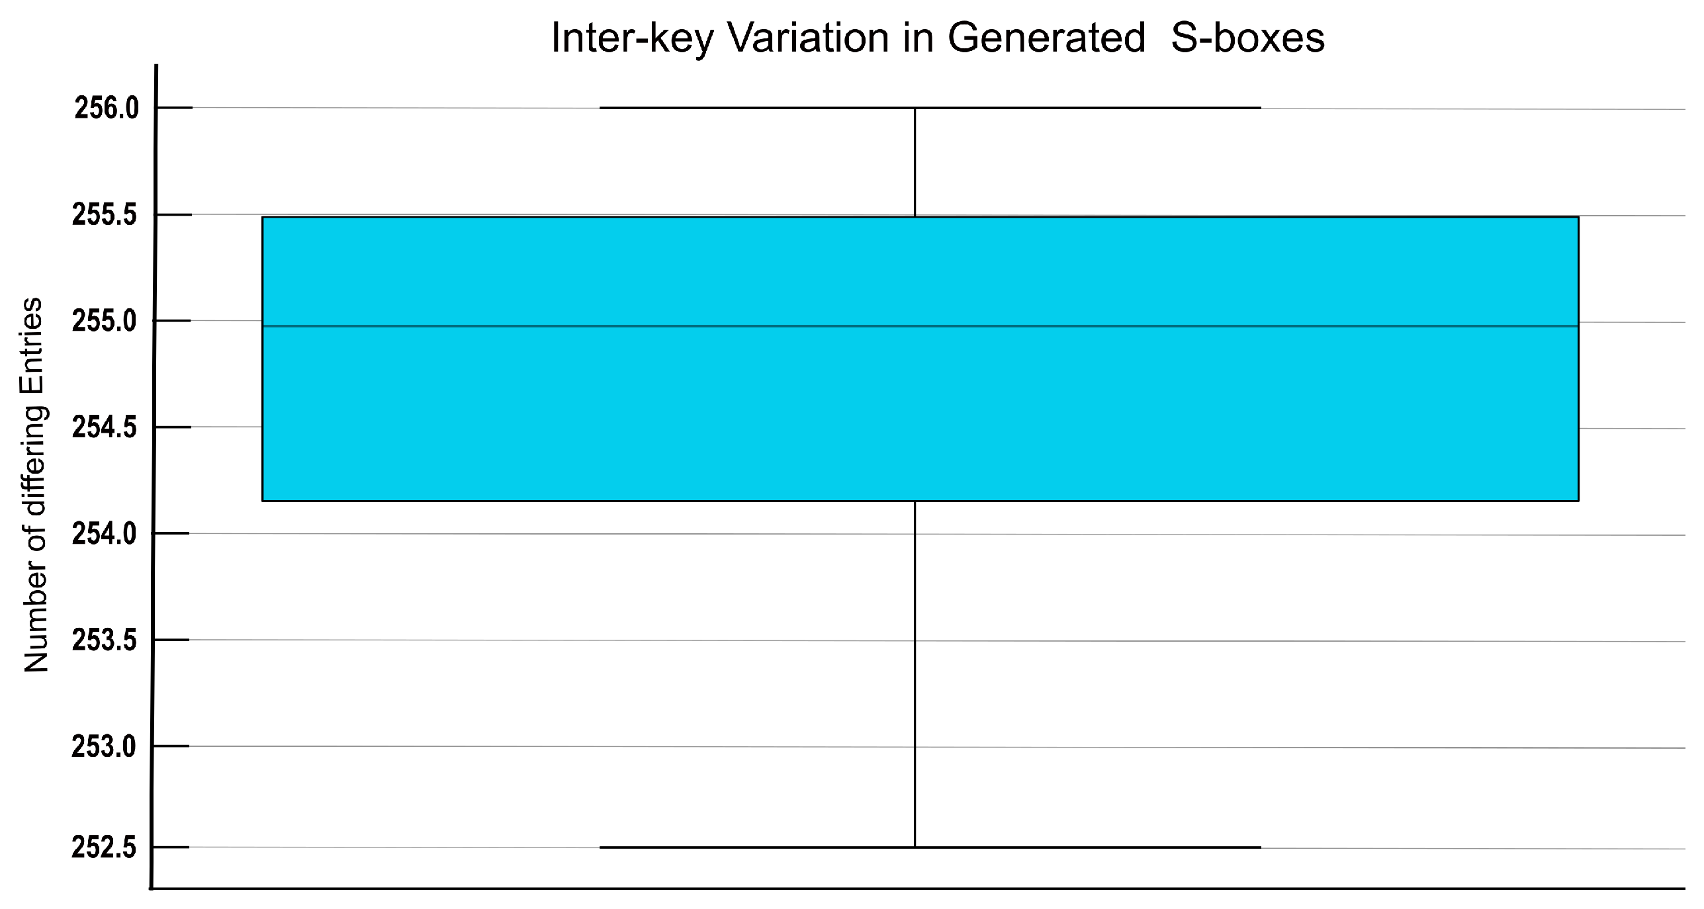The height and width of the screenshot is (909, 1704).
Task: Select the 256.0 tick label
Action: click(107, 108)
